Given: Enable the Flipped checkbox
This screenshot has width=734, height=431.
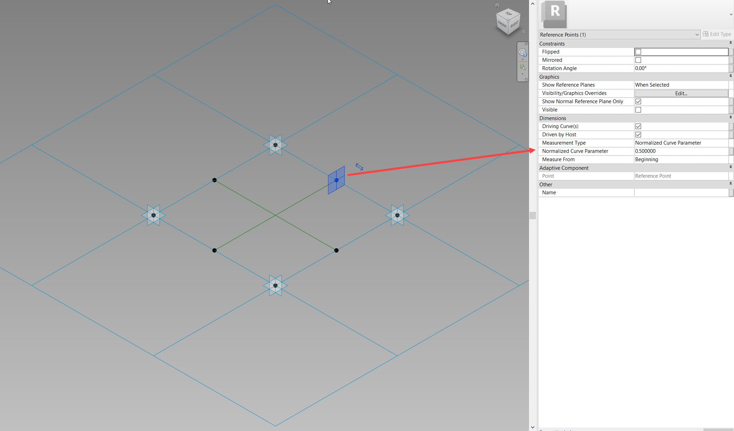Looking at the screenshot, I should point(638,52).
